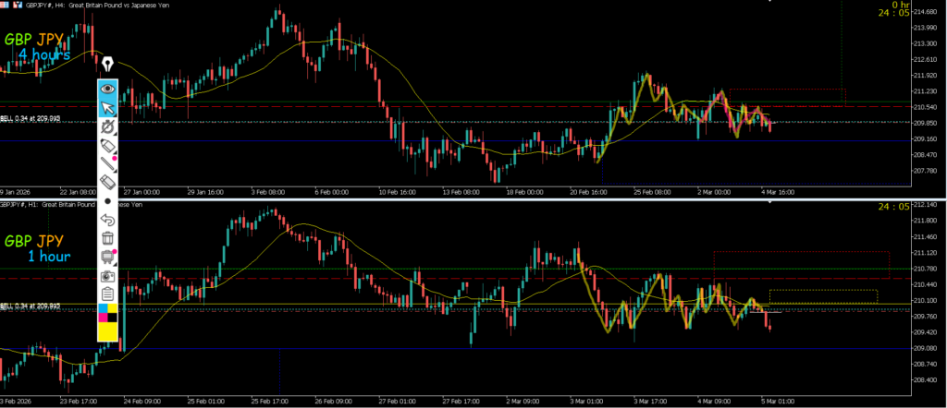
Task: Select the pencil drawing tool
Action: (108, 146)
